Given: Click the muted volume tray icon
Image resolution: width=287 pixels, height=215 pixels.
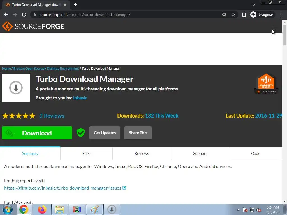Looking at the screenshot, I should point(259,210).
